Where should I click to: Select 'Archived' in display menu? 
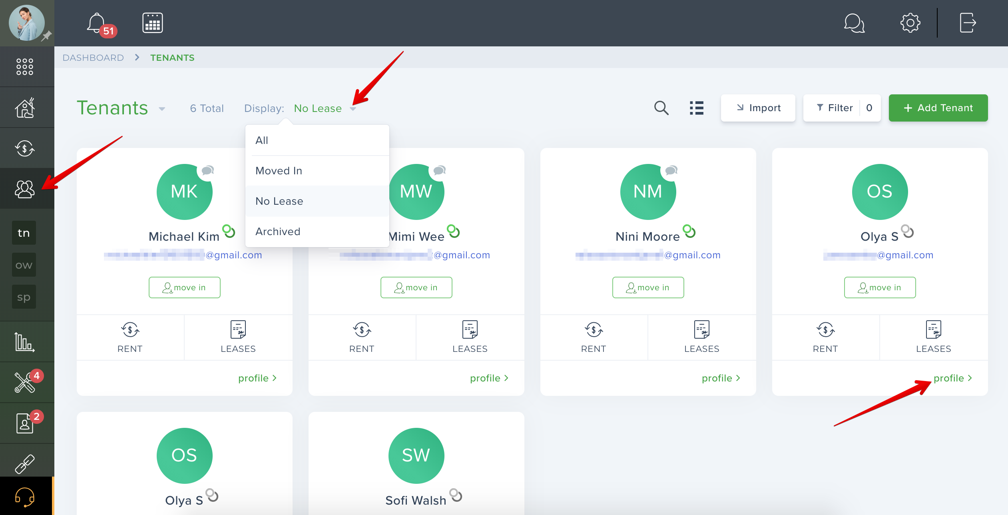point(317,232)
